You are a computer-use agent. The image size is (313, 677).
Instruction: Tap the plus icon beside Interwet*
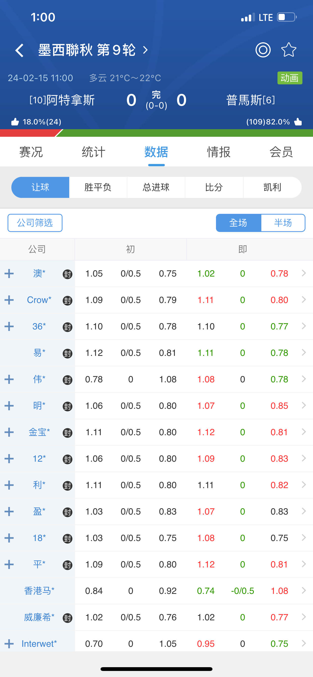point(9,644)
